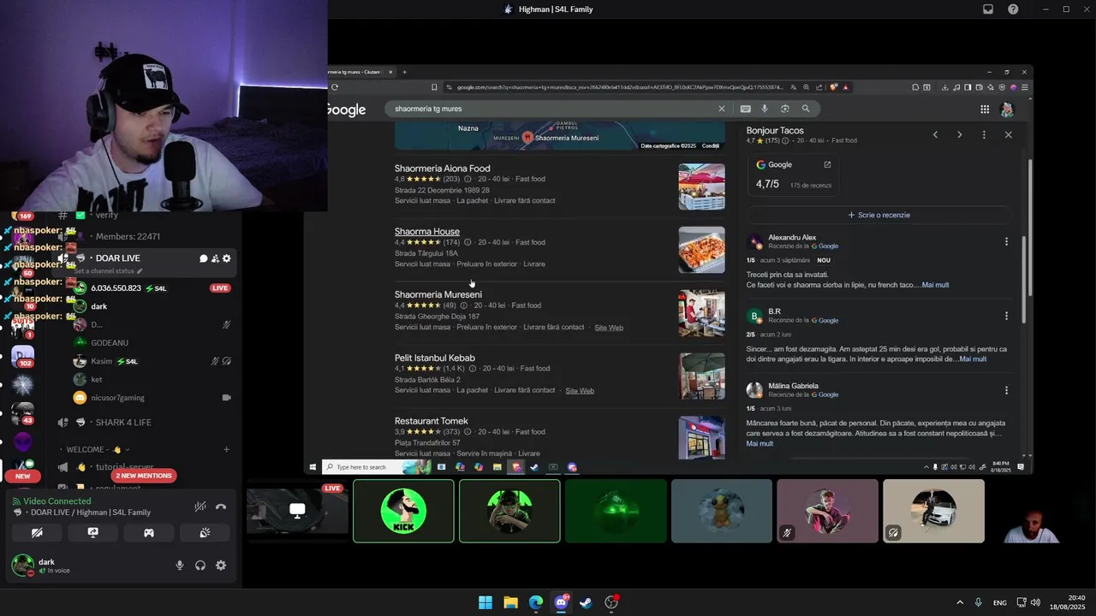
Task: Join the SHARK 4 LIFE voice channel
Action: (x=123, y=422)
